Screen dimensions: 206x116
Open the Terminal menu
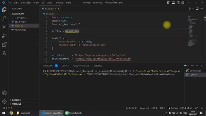pyautogui.click(x=59, y=3)
